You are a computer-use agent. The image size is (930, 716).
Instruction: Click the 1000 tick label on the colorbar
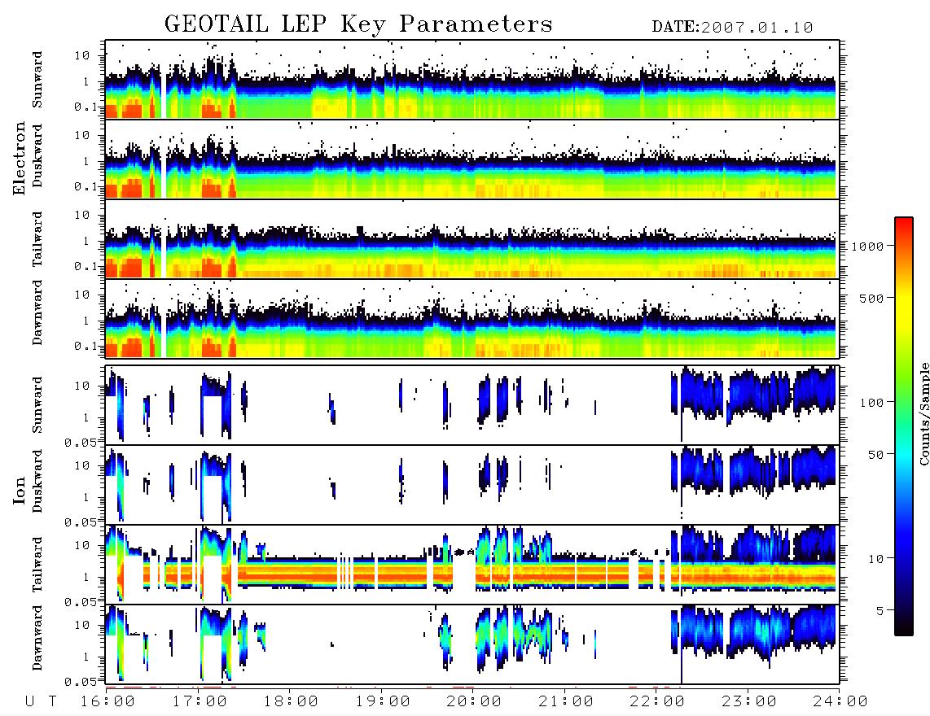(x=867, y=247)
